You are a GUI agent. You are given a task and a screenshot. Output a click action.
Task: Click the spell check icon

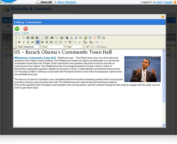tap(93, 47)
